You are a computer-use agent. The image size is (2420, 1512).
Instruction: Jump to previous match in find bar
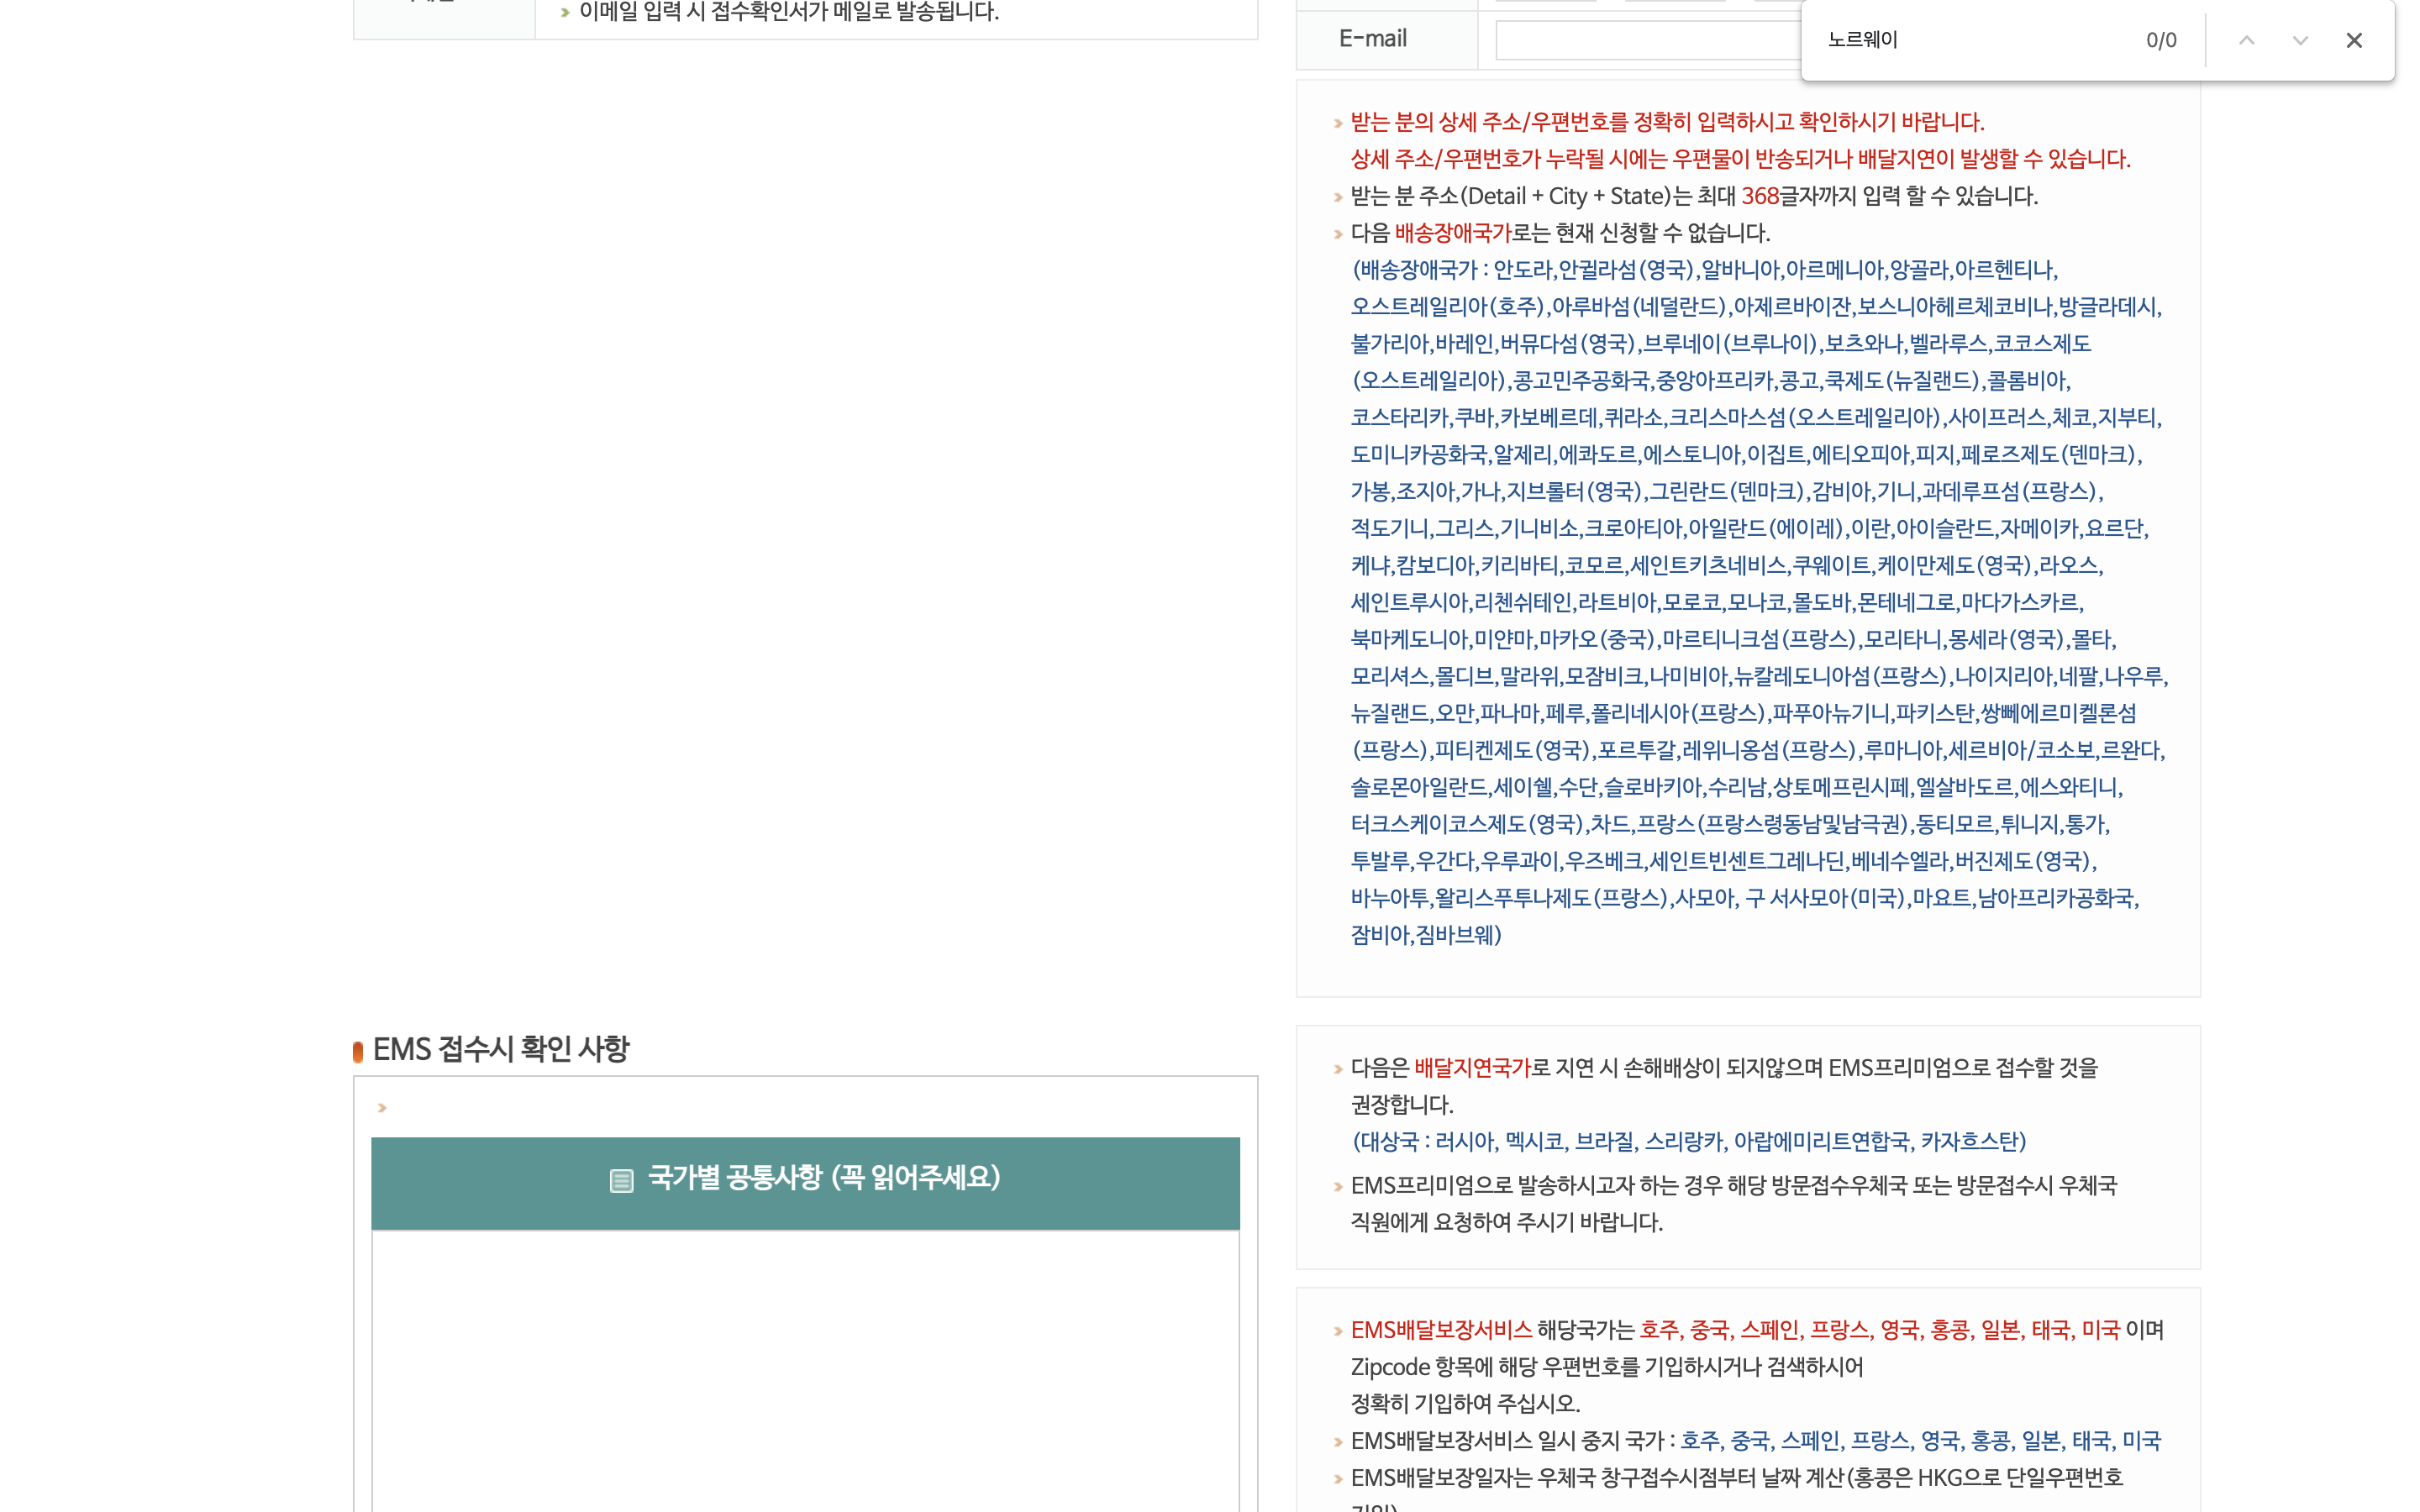[2246, 40]
